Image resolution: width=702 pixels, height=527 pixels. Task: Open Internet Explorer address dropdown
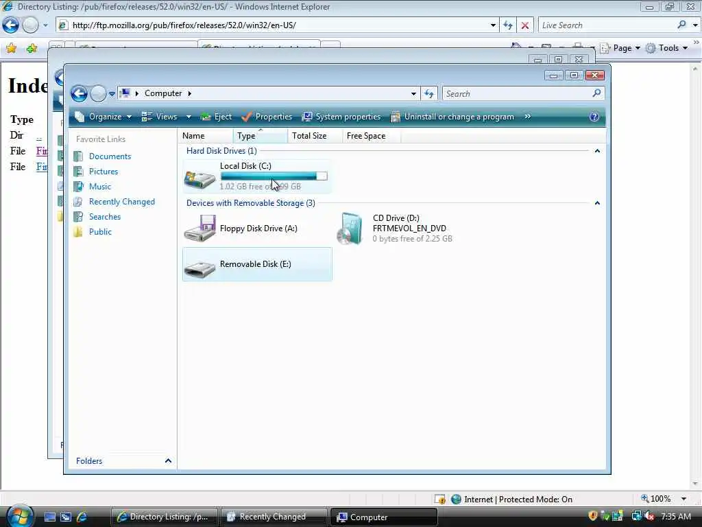point(493,25)
